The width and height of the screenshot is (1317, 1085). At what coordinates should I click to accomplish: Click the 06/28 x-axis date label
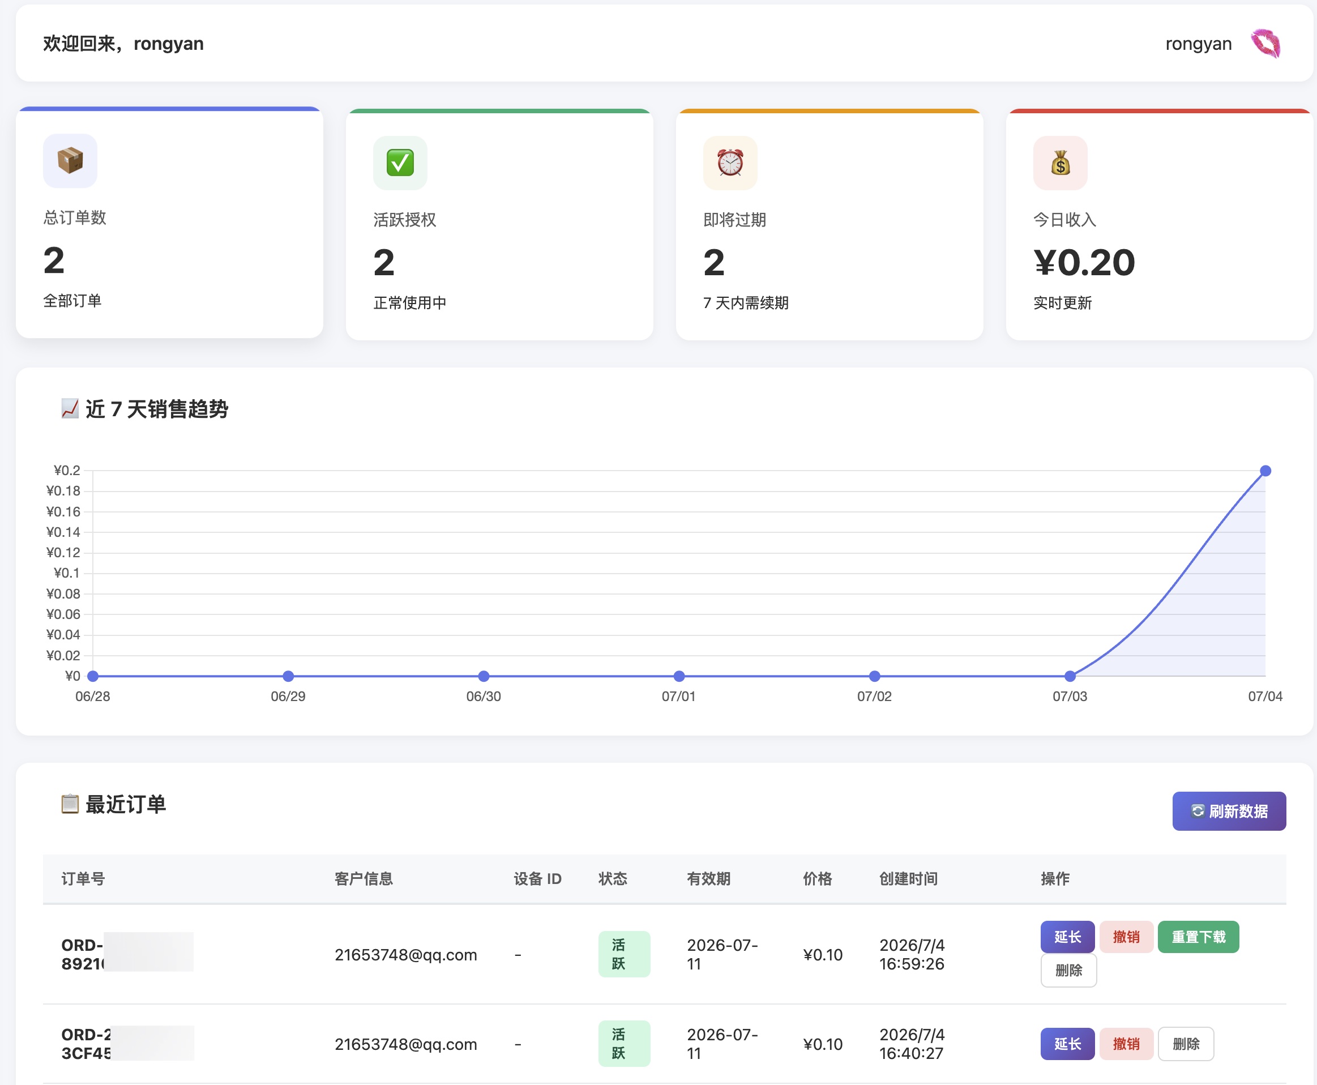point(92,697)
